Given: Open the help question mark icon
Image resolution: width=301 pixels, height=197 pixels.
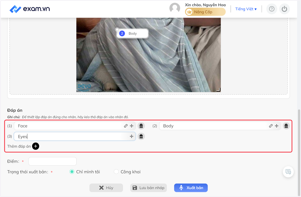Looking at the screenshot, I should 272,9.
